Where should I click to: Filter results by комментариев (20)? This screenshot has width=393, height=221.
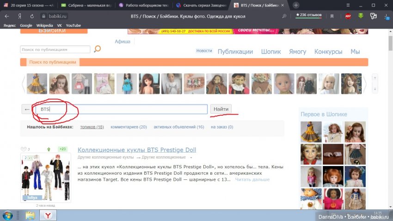[129, 127]
